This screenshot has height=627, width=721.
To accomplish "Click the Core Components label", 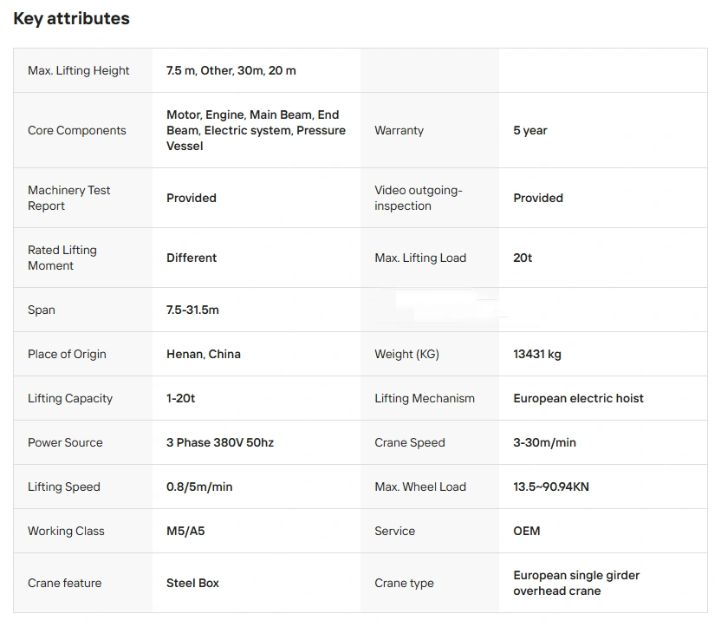I will point(77,131).
